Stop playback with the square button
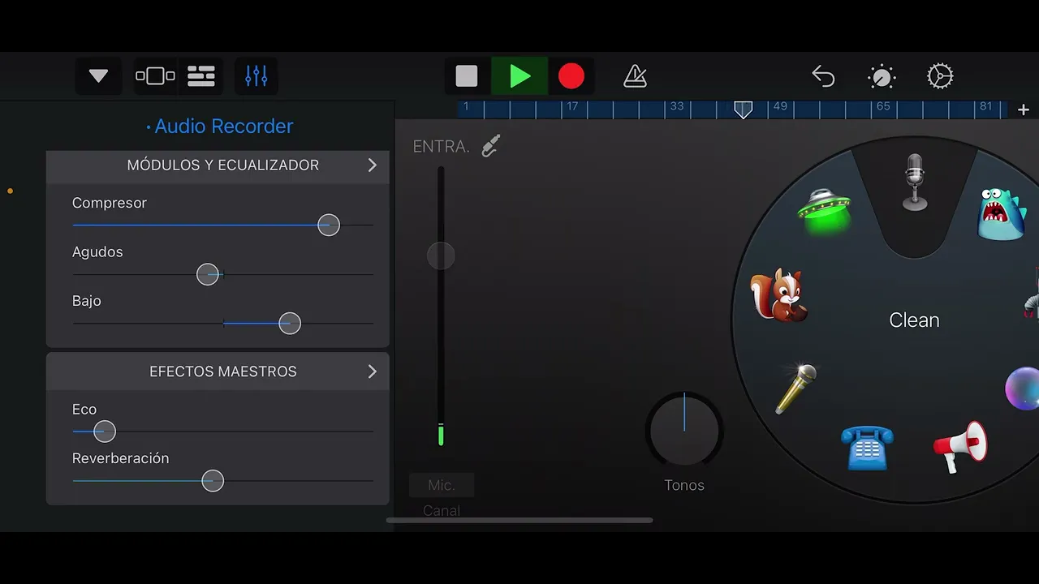 467,76
